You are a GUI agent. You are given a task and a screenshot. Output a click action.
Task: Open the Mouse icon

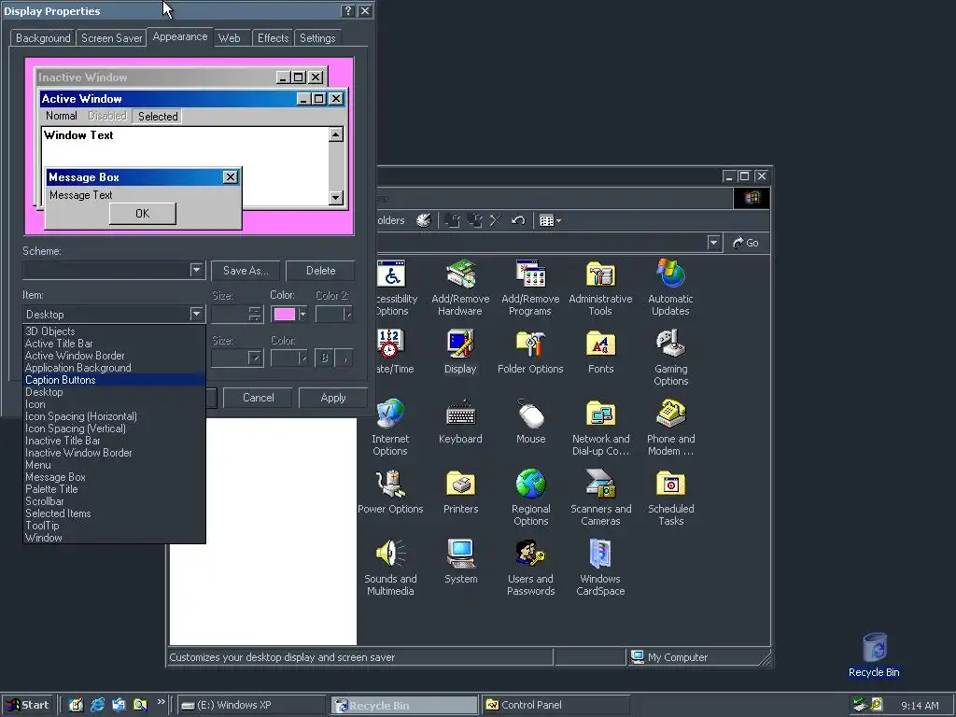530,422
